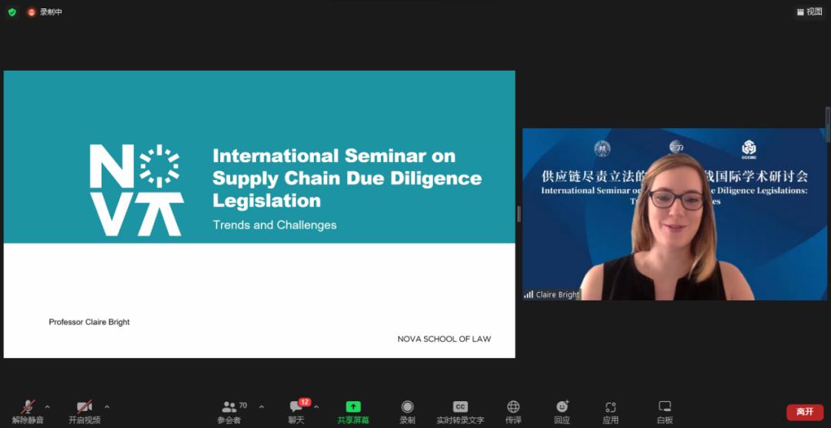Expand audio options arrow beside microphone
831x428 pixels.
coord(48,406)
